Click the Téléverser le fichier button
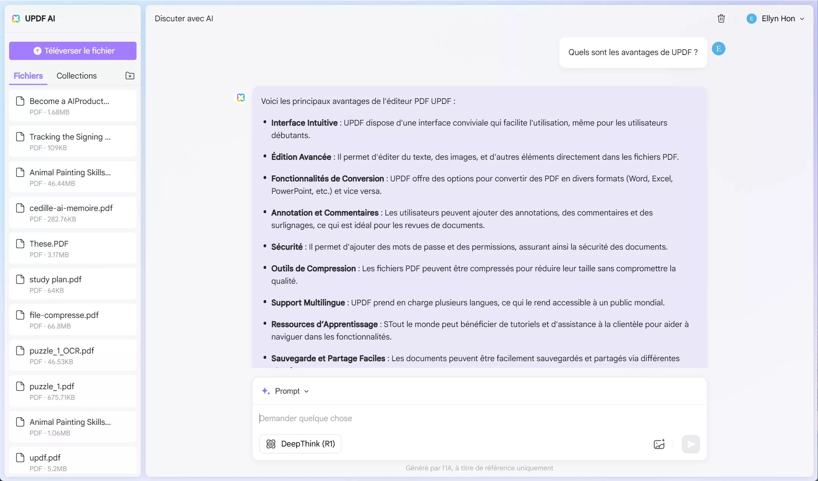Viewport: 818px width, 481px height. [x=73, y=51]
